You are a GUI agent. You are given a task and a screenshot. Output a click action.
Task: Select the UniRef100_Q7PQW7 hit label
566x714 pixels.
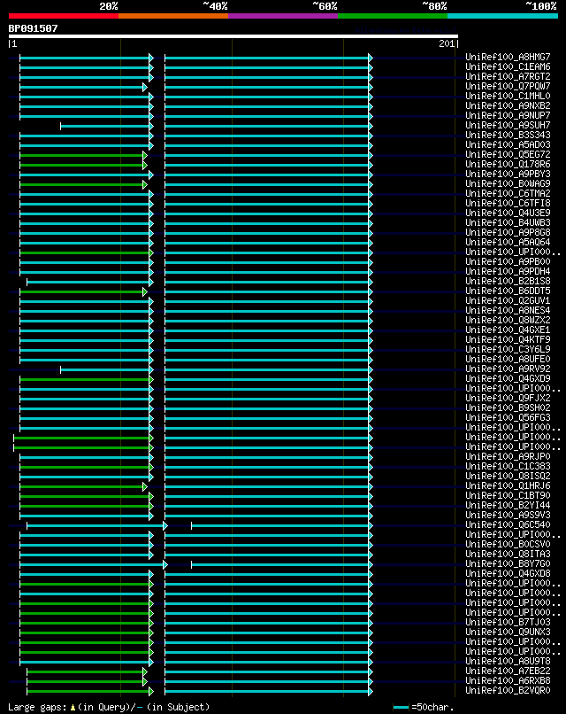point(508,86)
